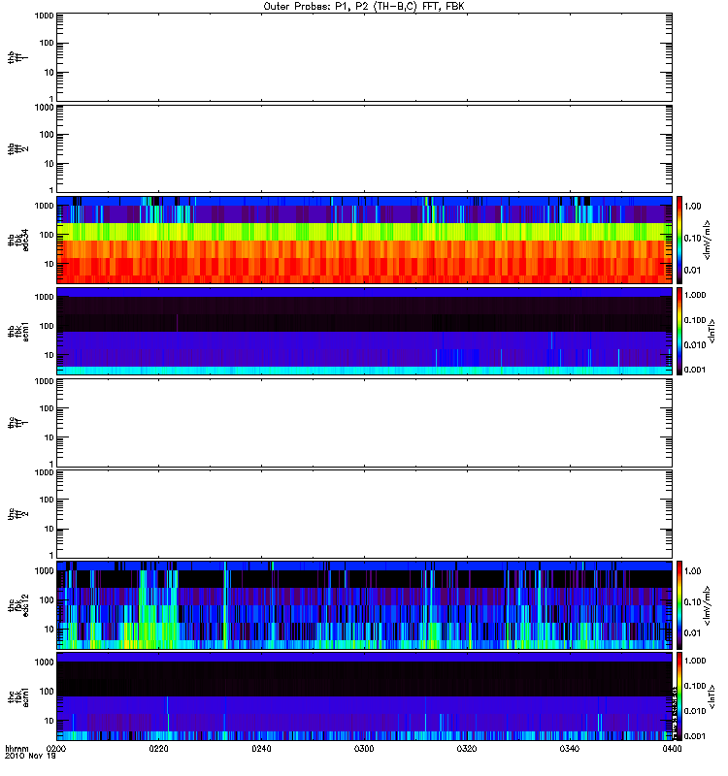Click the '0.10' tick on thb edc34 colorbar

(x=693, y=238)
